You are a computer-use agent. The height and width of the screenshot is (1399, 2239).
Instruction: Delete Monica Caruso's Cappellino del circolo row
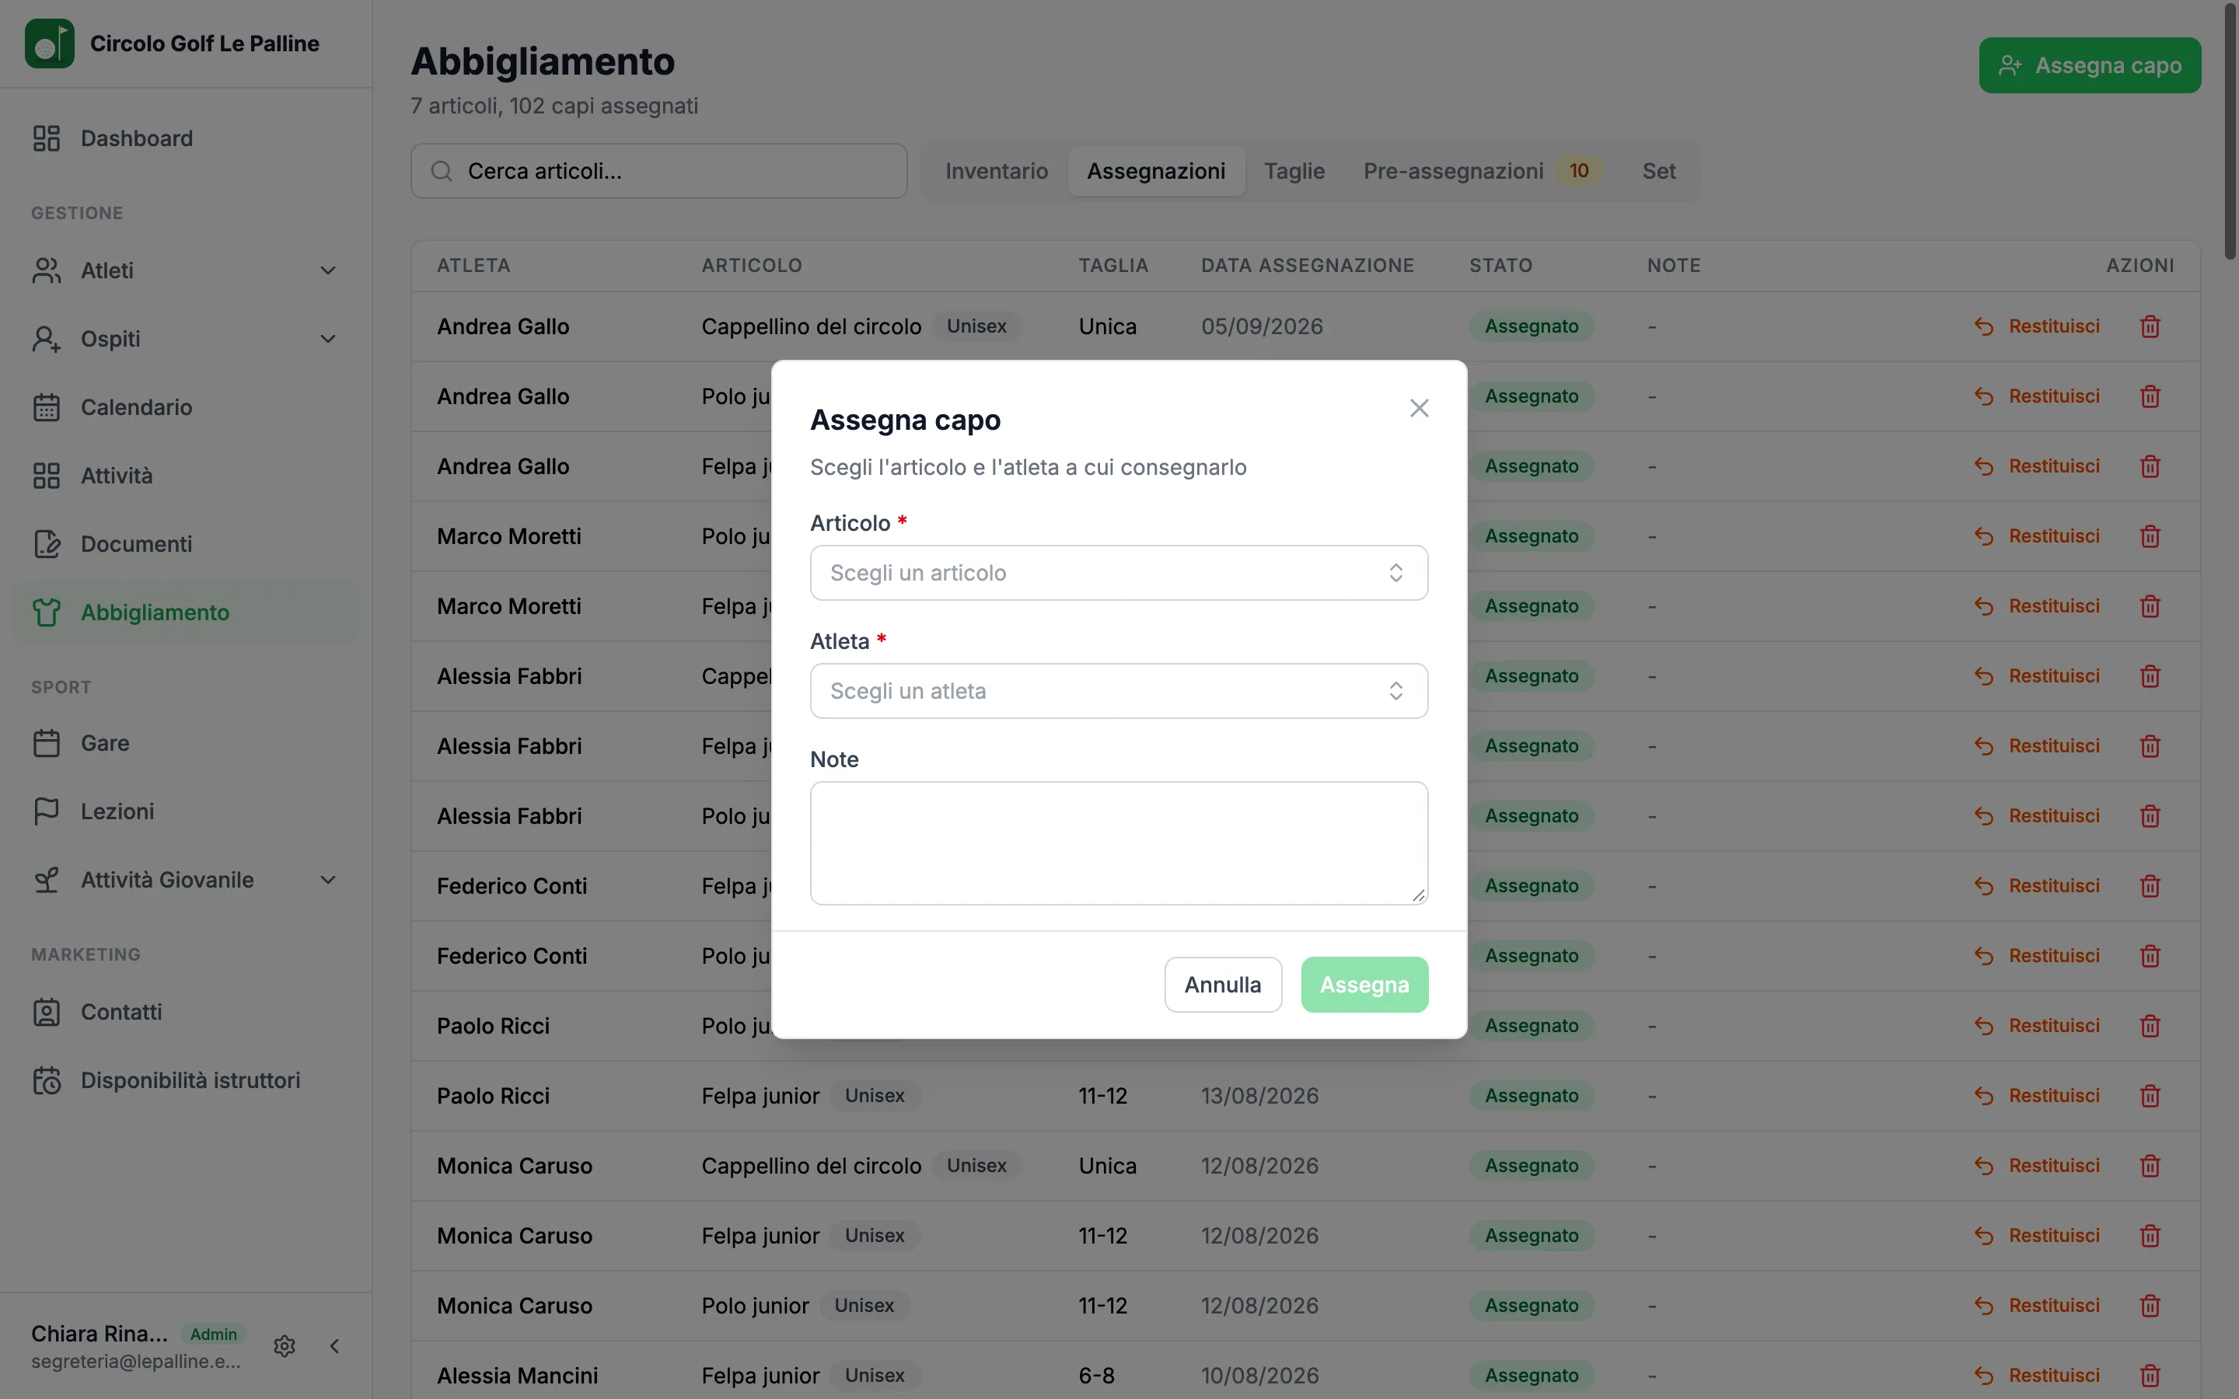point(2150,1166)
